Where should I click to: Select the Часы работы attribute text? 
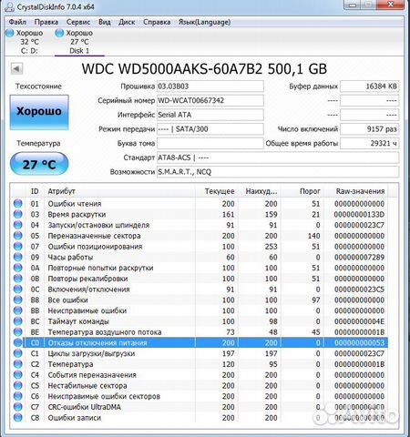tap(70, 258)
